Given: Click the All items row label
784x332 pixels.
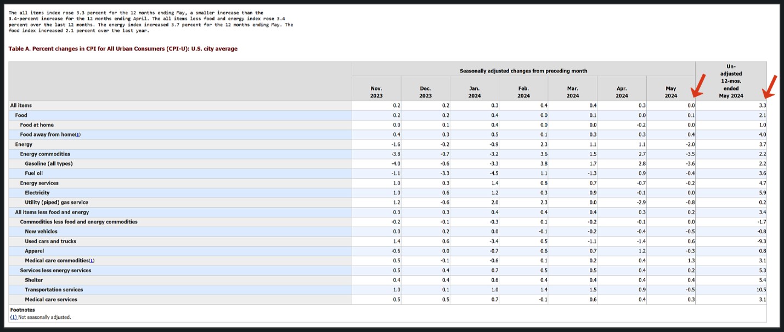Looking at the screenshot, I should [x=21, y=105].
